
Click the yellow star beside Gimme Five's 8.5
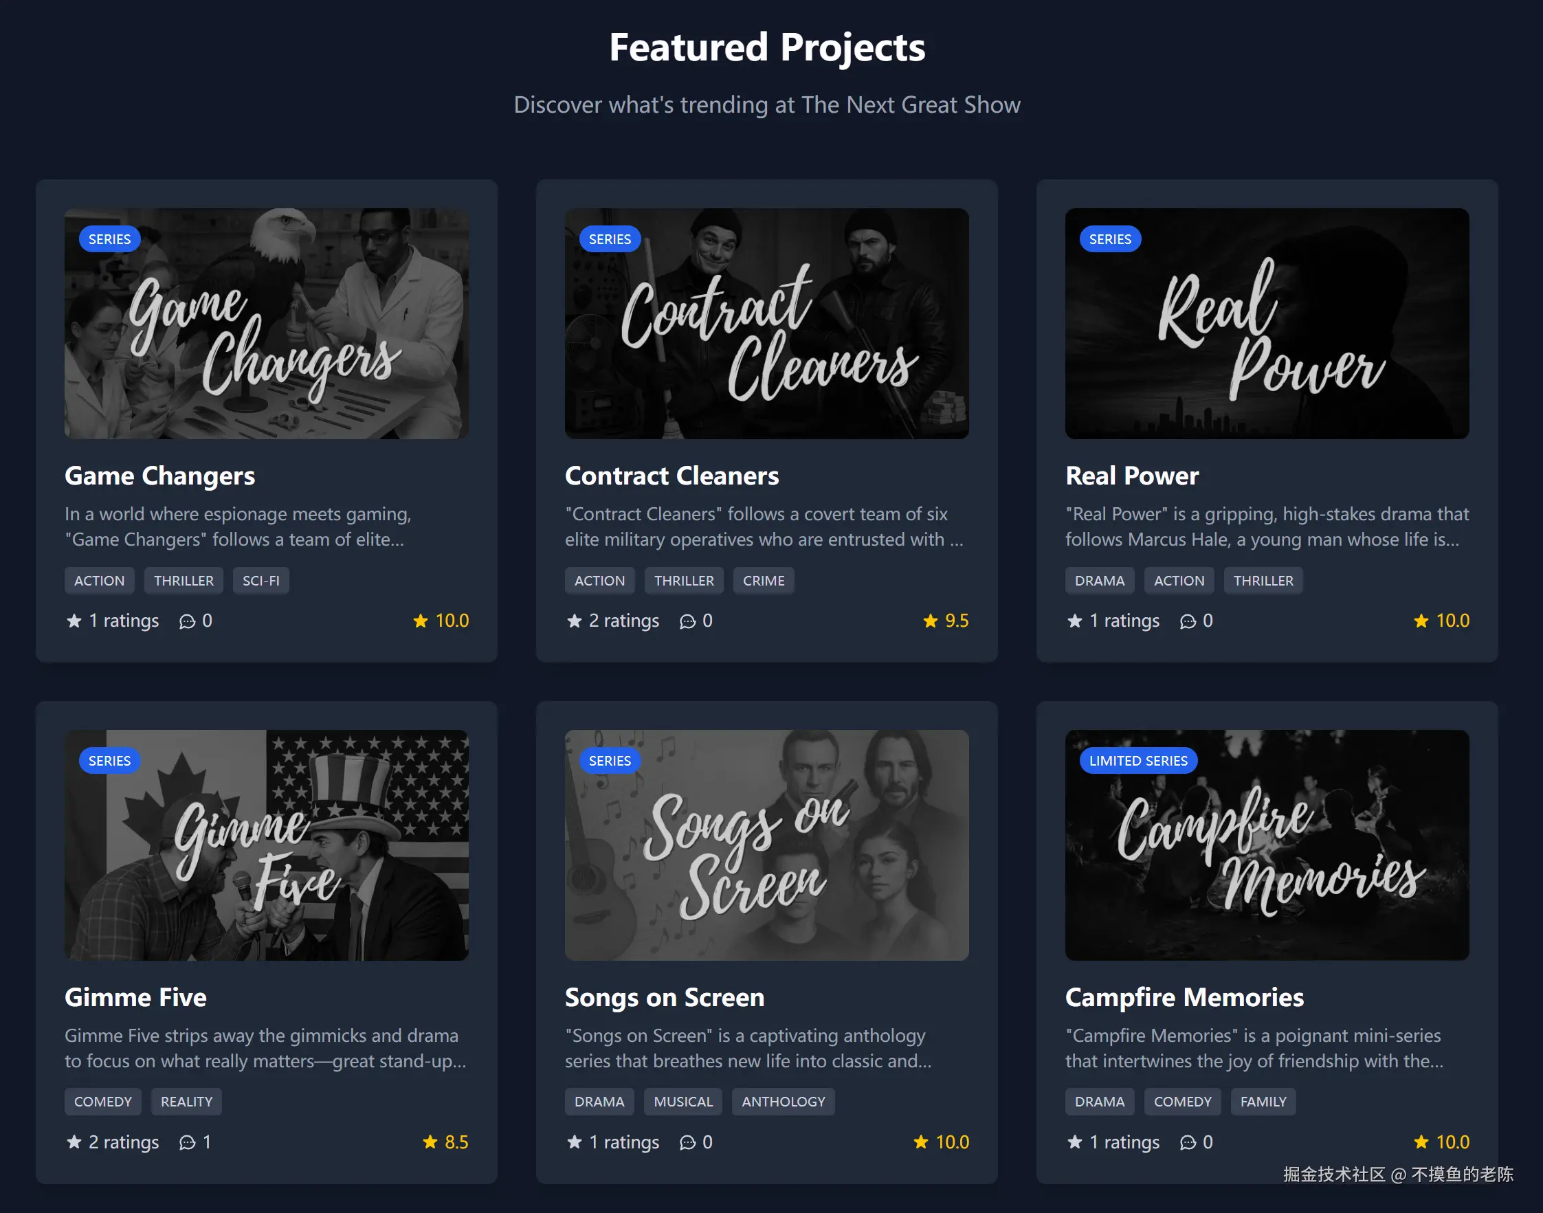[x=430, y=1143]
